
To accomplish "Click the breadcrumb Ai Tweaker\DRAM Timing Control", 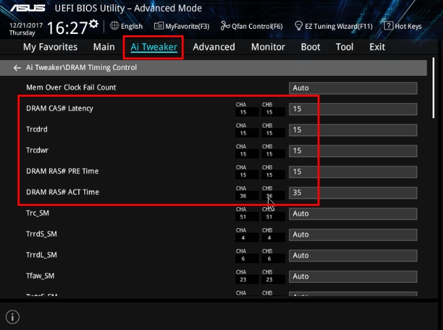I will pyautogui.click(x=82, y=67).
